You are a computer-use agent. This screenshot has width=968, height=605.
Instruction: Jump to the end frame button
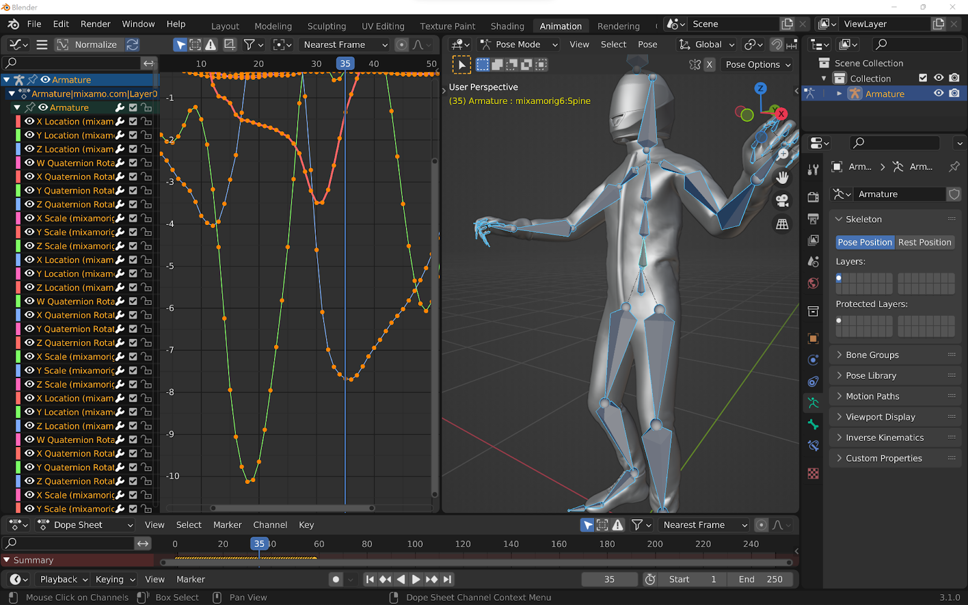(447, 579)
